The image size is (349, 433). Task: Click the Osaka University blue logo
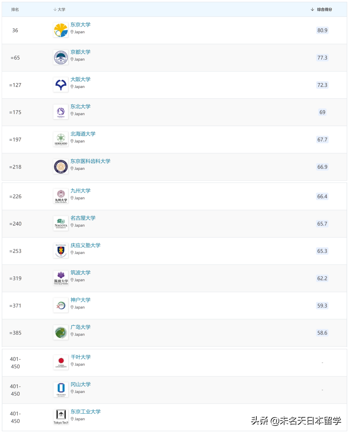coord(61,85)
